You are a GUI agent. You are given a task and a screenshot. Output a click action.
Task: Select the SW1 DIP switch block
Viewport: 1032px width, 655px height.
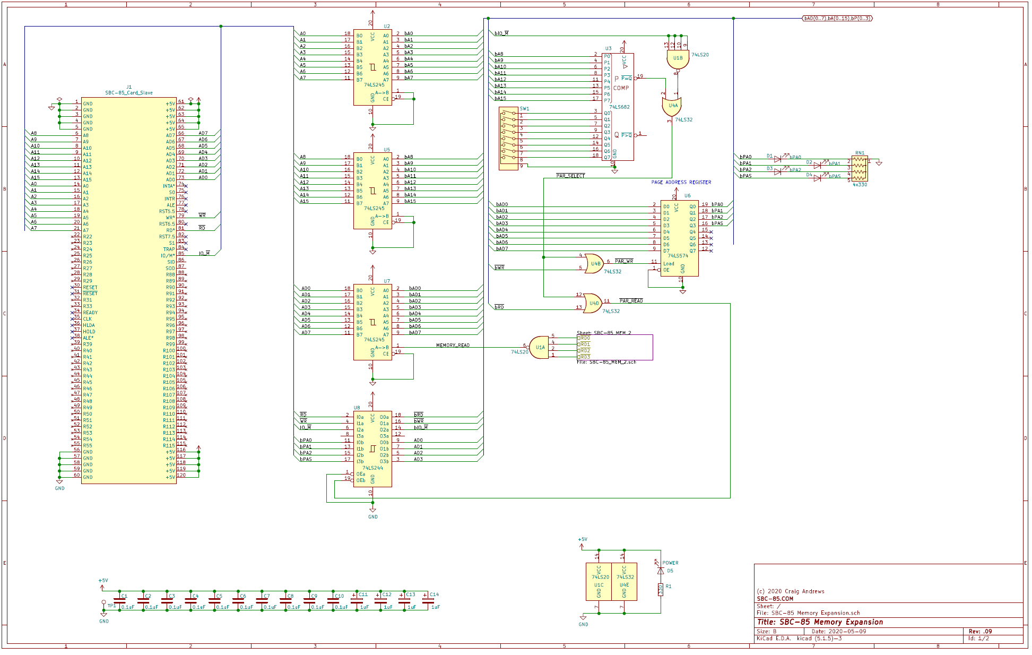click(x=508, y=139)
